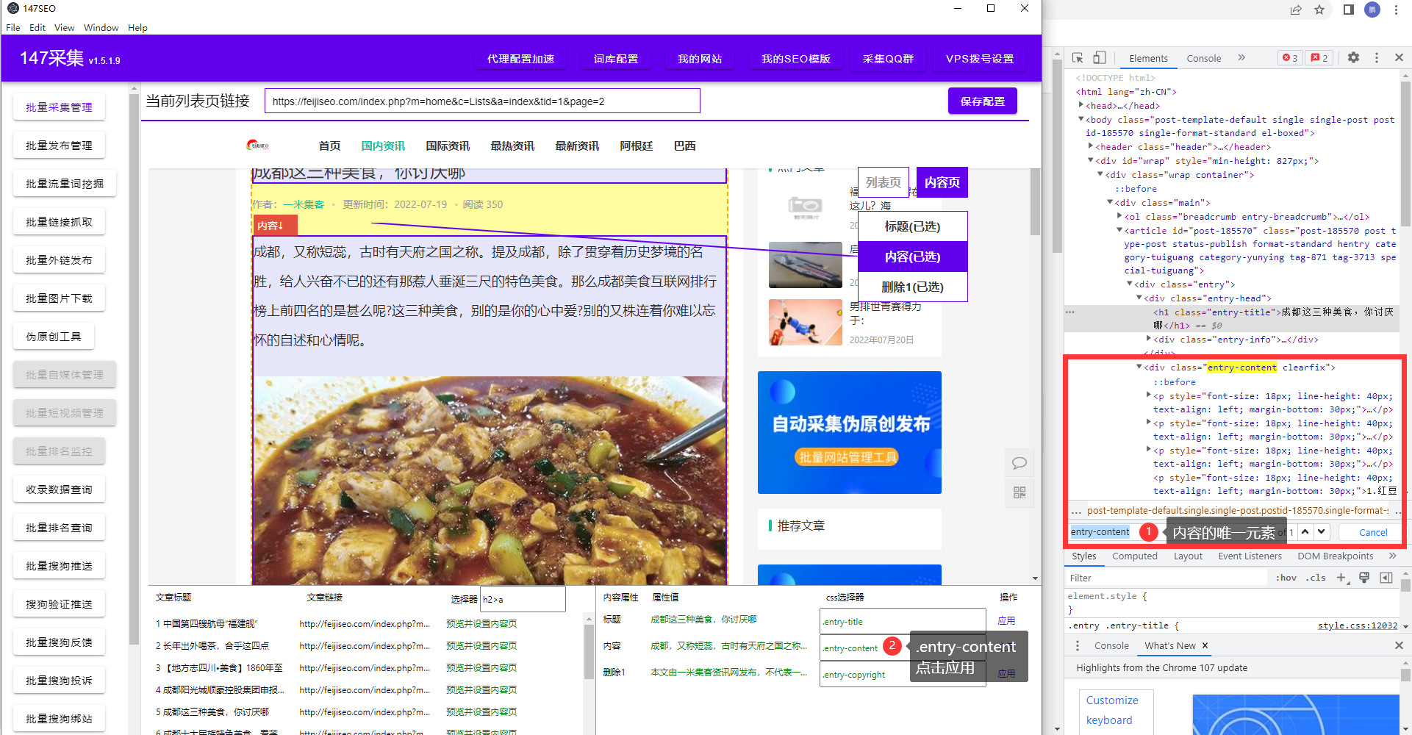Go to next search result in DevTools

click(x=1322, y=531)
